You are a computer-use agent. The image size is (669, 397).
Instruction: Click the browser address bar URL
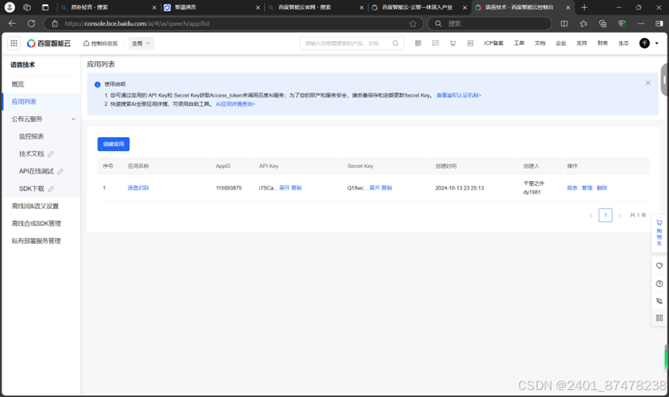(137, 24)
